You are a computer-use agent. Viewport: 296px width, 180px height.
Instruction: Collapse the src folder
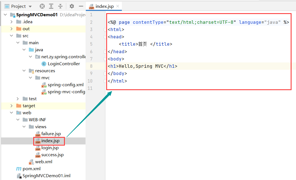point(11,36)
